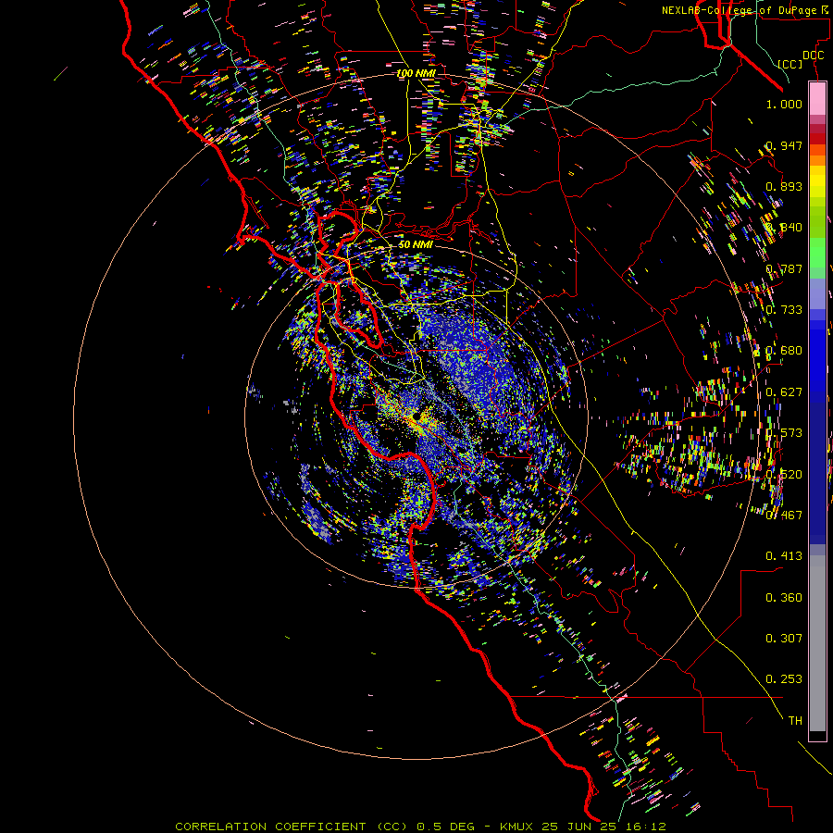The width and height of the screenshot is (833, 833).
Task: Click the 25 JUN 25 16:12 timestamp
Action: [604, 827]
